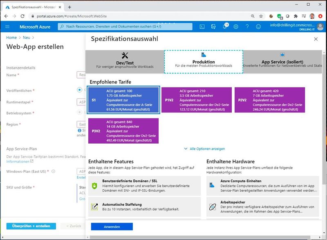Open the Region dropdown
Screen dimensions: 327x240
coord(81,124)
